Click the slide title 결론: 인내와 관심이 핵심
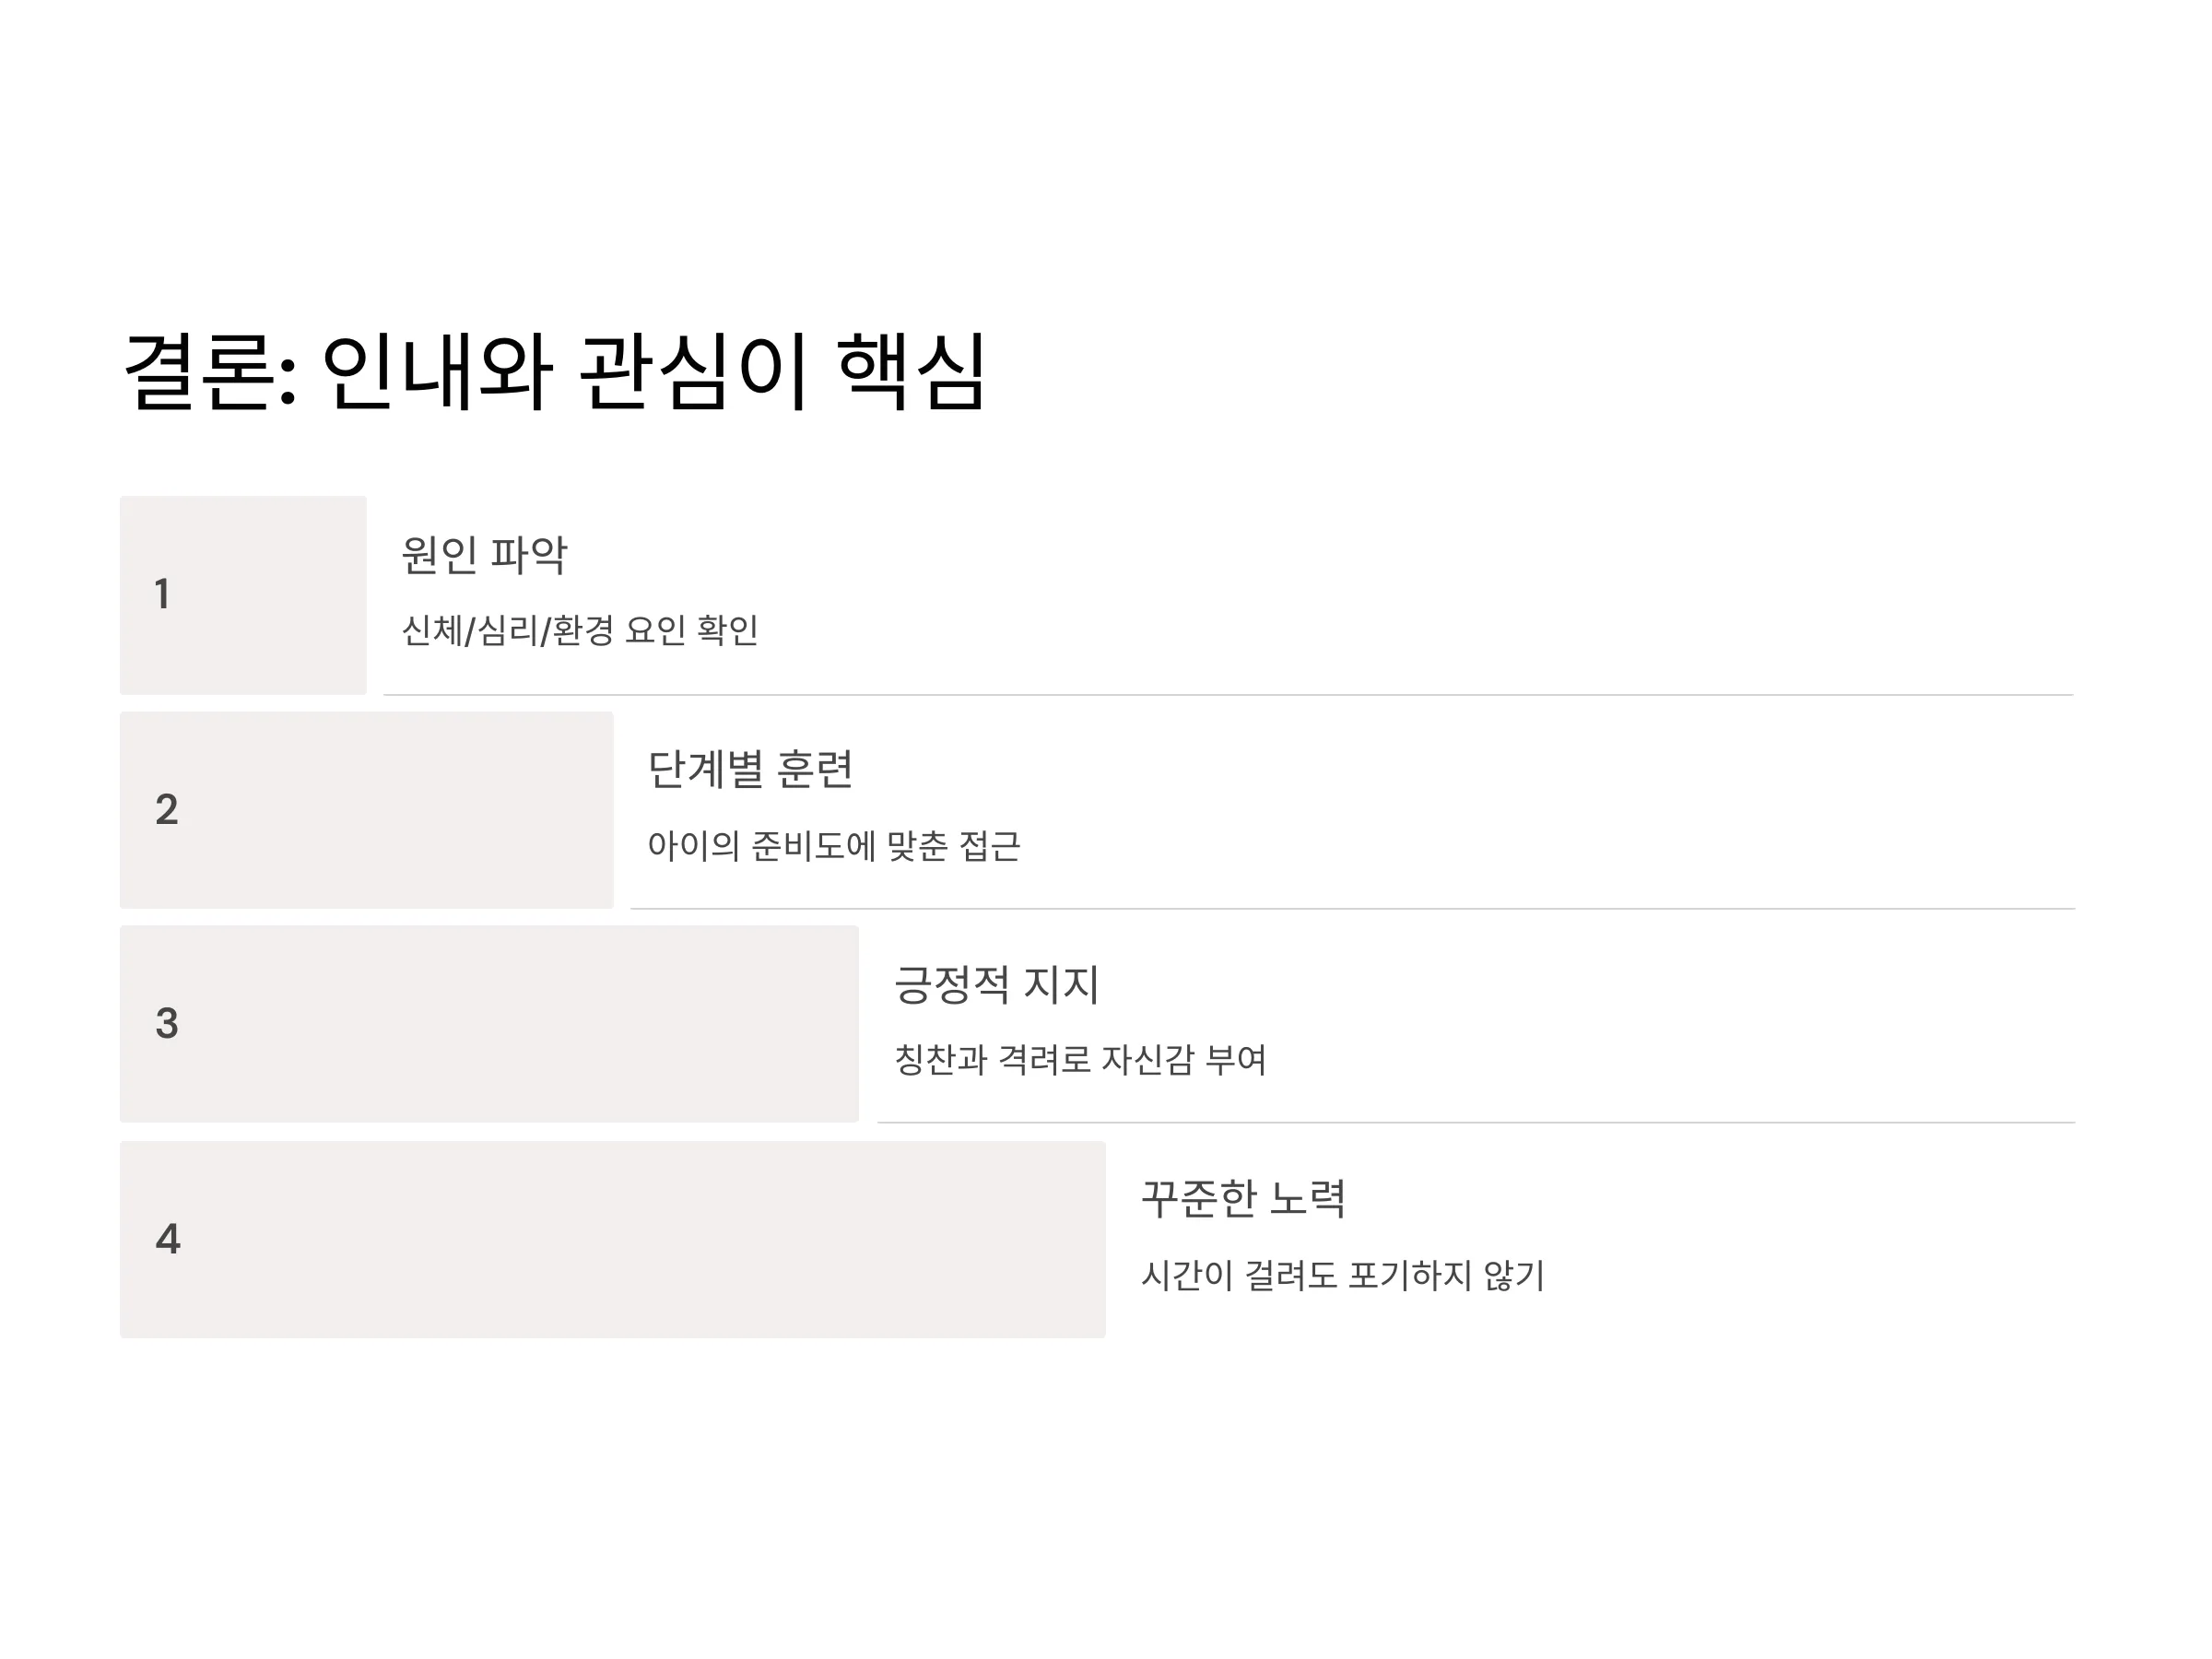Viewport: 2212px width, 1659px height. [x=556, y=371]
